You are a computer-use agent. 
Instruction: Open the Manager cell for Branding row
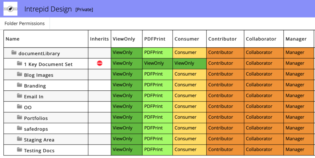click(298, 85)
